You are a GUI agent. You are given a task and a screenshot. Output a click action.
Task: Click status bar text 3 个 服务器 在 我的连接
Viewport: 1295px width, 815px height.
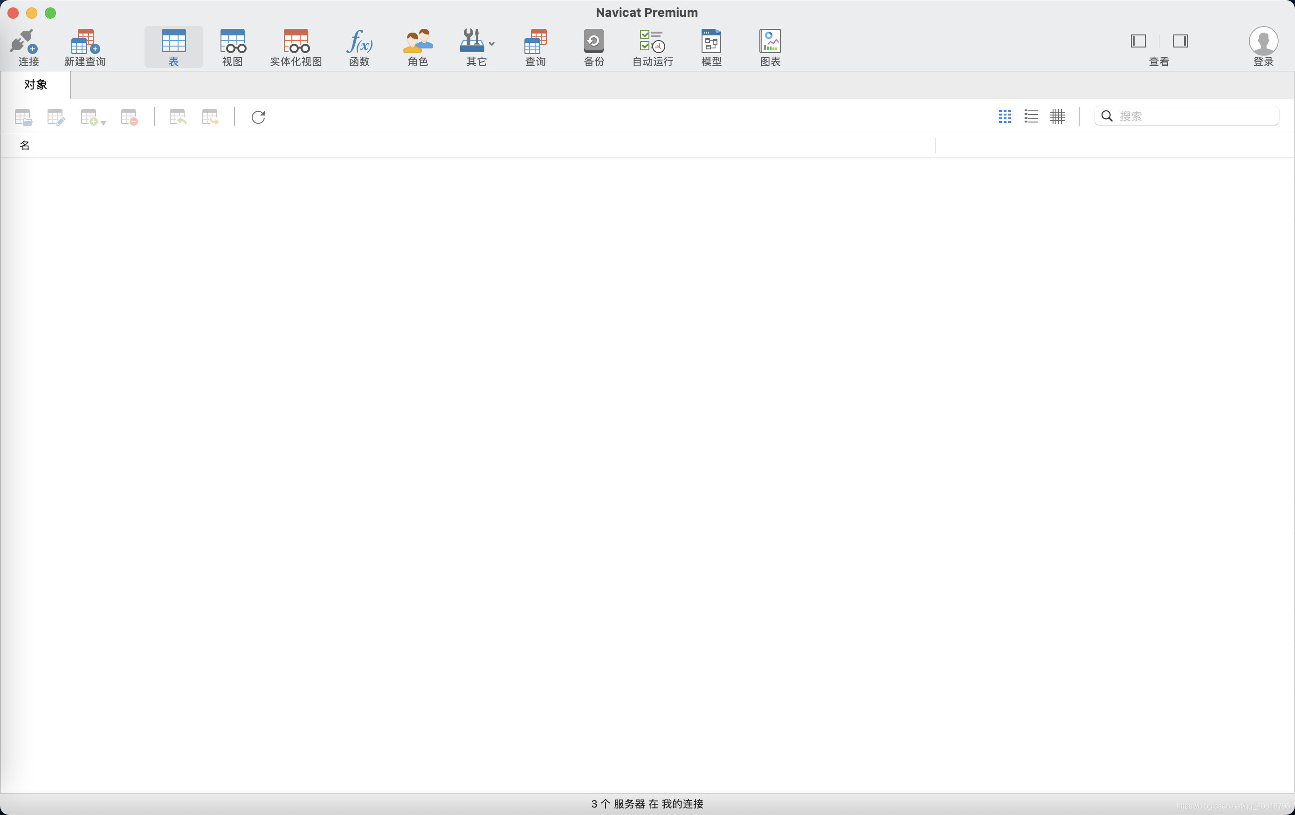tap(647, 804)
